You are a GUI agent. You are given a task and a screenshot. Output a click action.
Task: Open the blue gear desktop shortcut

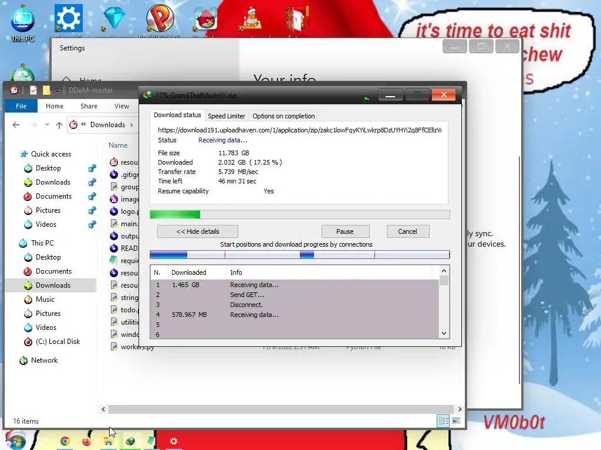click(x=68, y=18)
